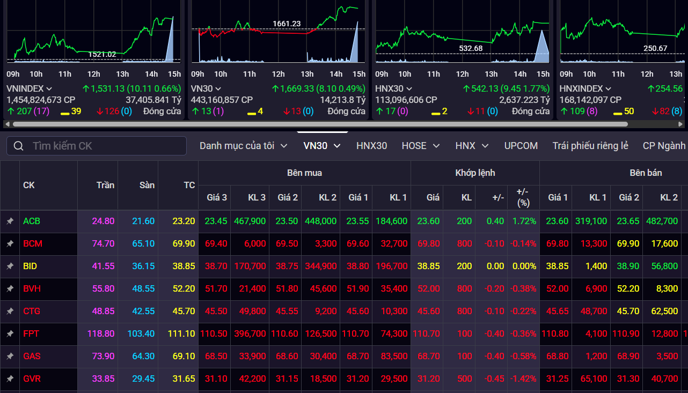Open the HOSE market dropdown

pyautogui.click(x=421, y=145)
